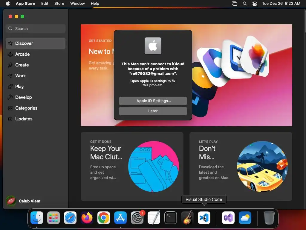Open Control Center in menu bar
The width and height of the screenshot is (306, 230).
[x=255, y=4]
